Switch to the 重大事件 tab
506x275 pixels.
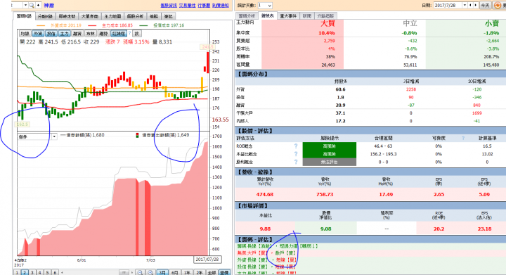pyautogui.click(x=288, y=15)
